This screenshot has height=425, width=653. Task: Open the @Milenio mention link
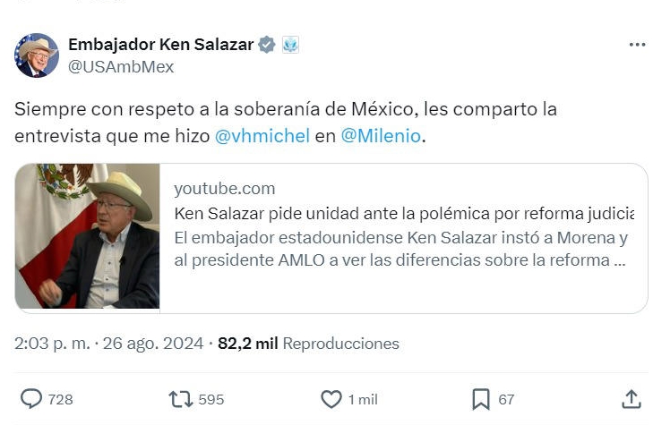[x=381, y=136]
